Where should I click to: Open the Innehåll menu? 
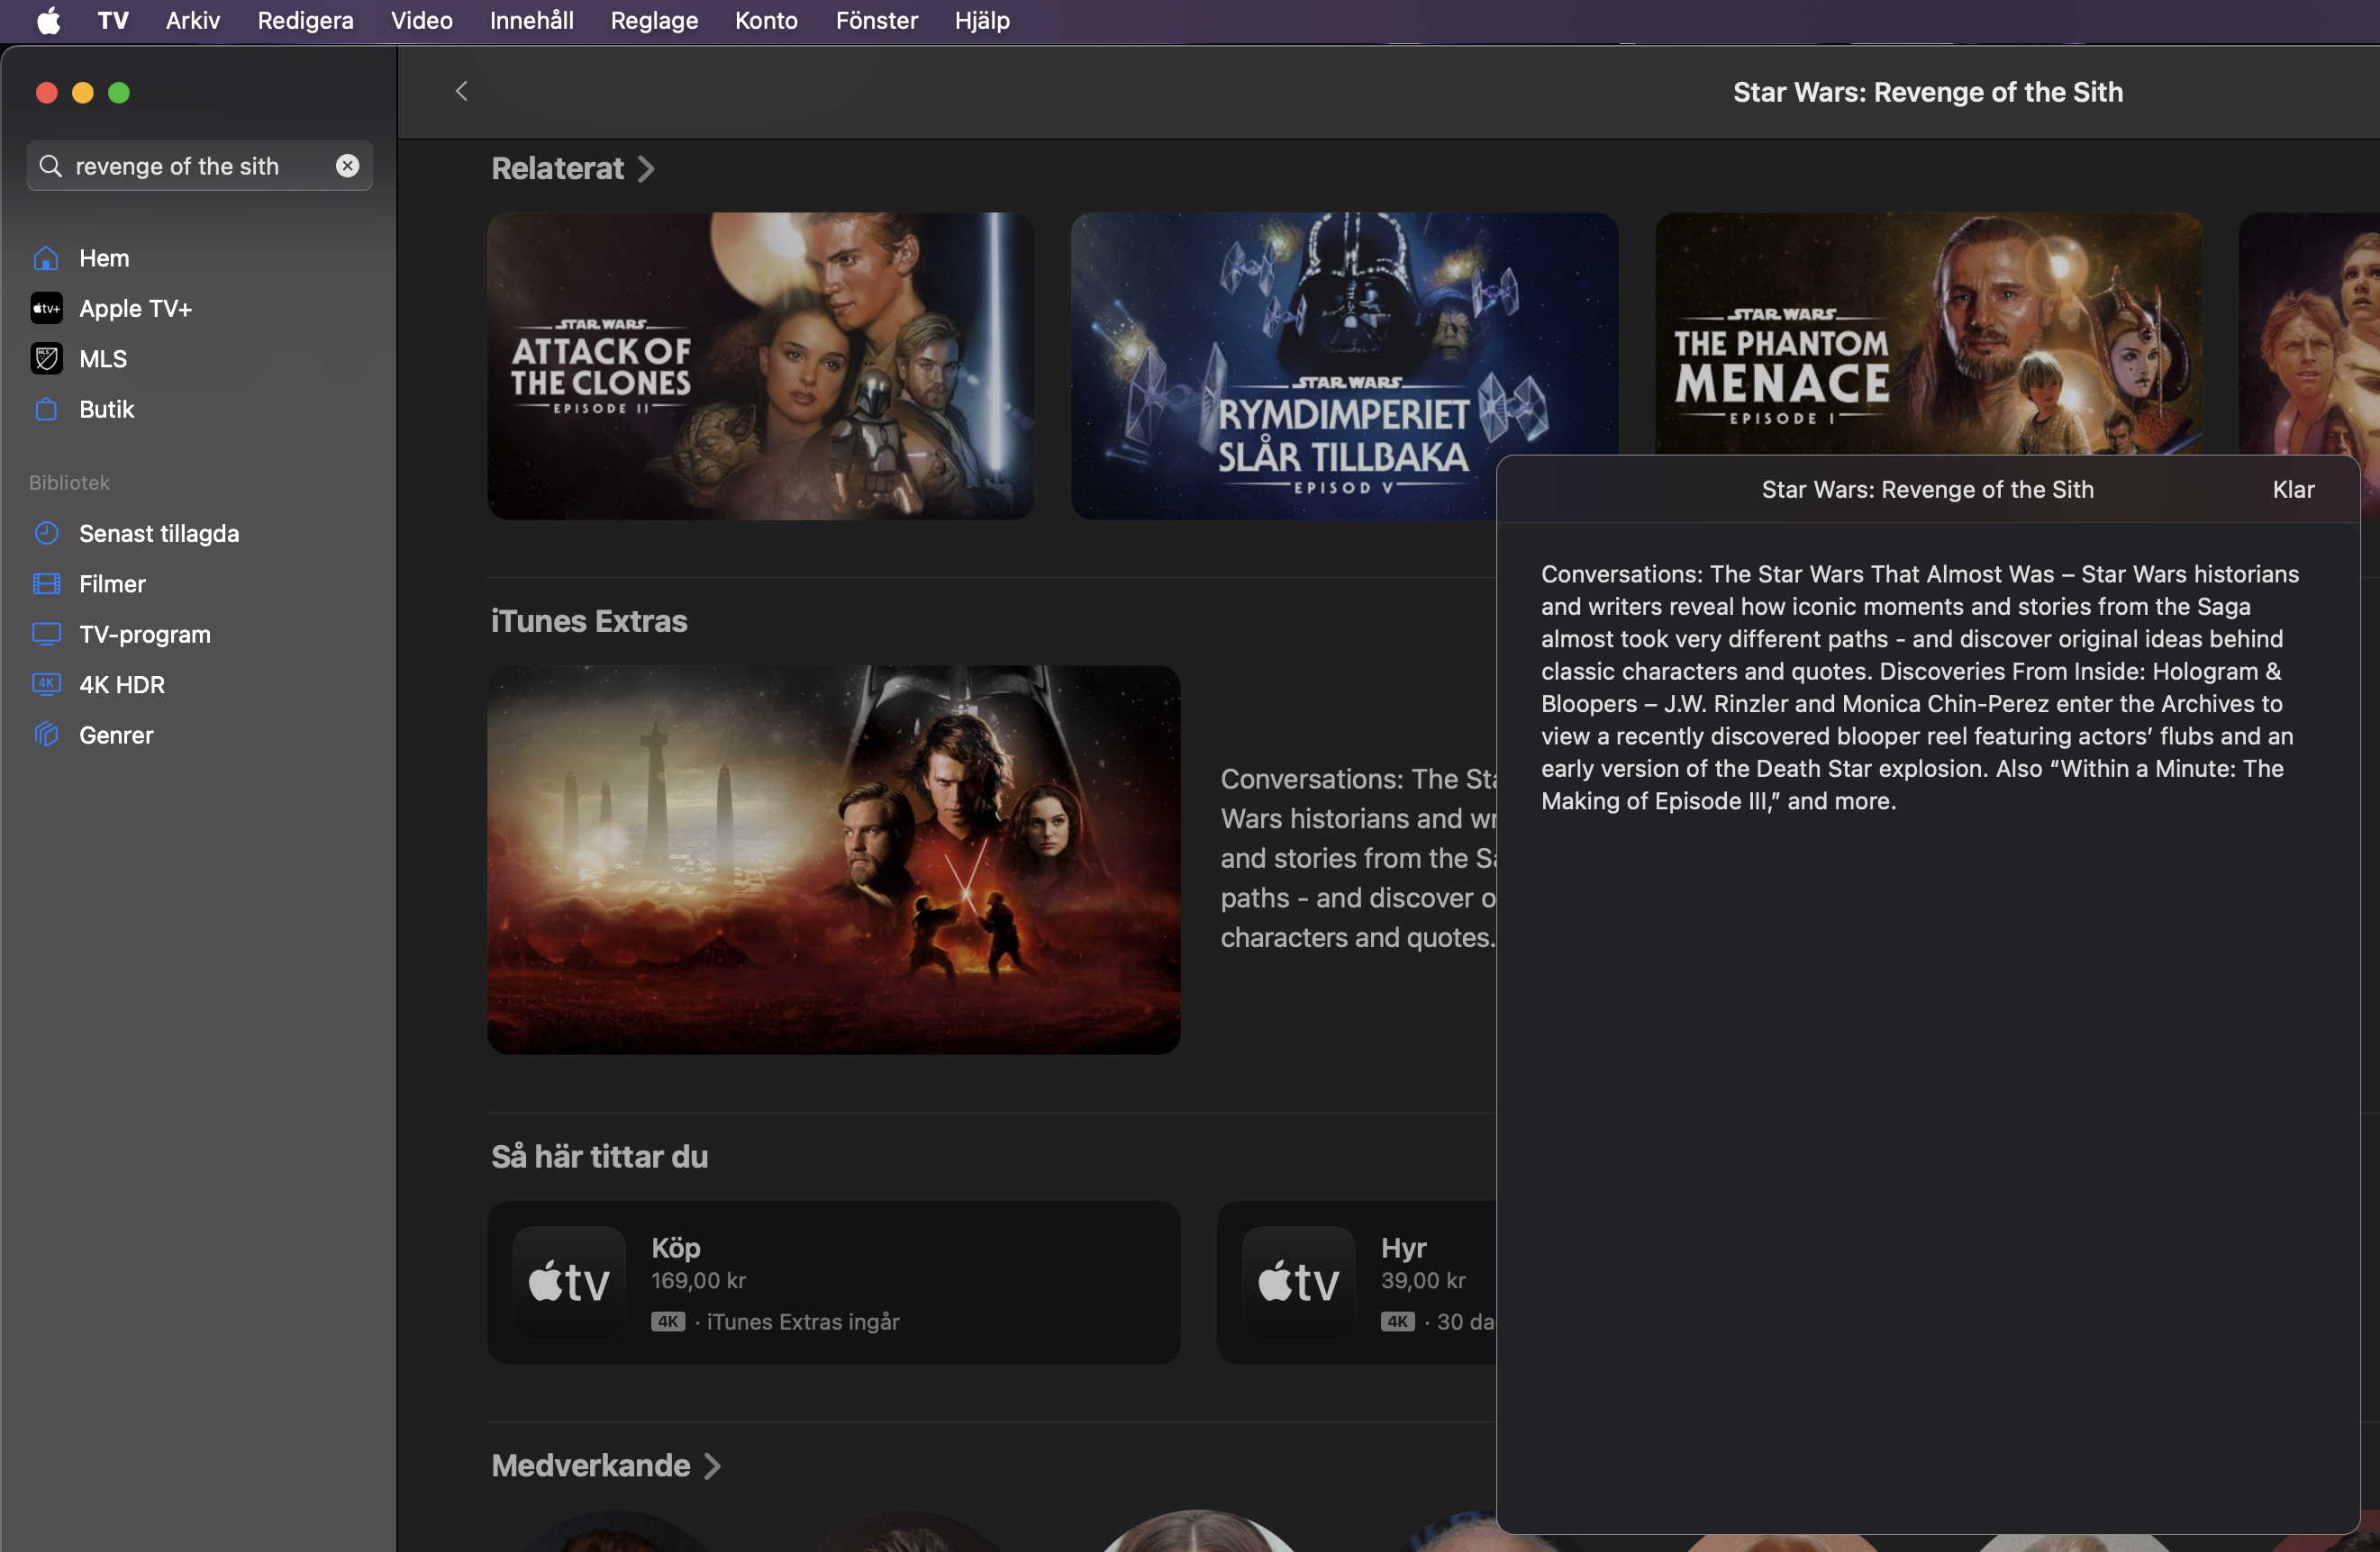[531, 21]
